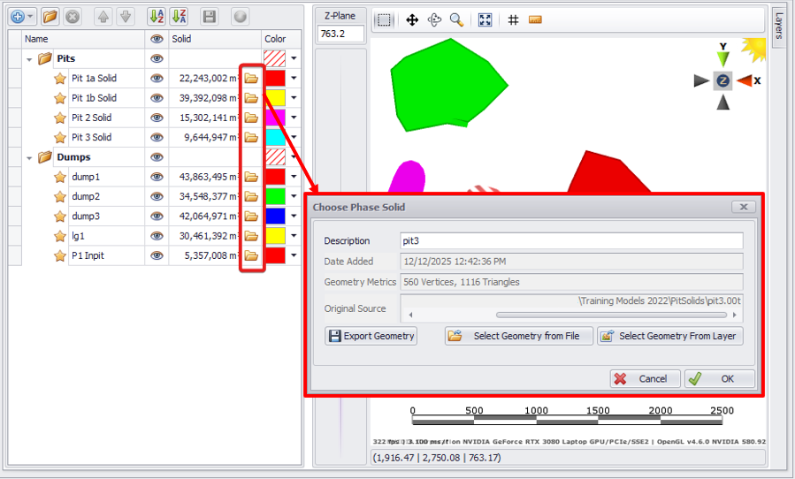
Task: Select the measure ruler tool
Action: pyautogui.click(x=535, y=20)
